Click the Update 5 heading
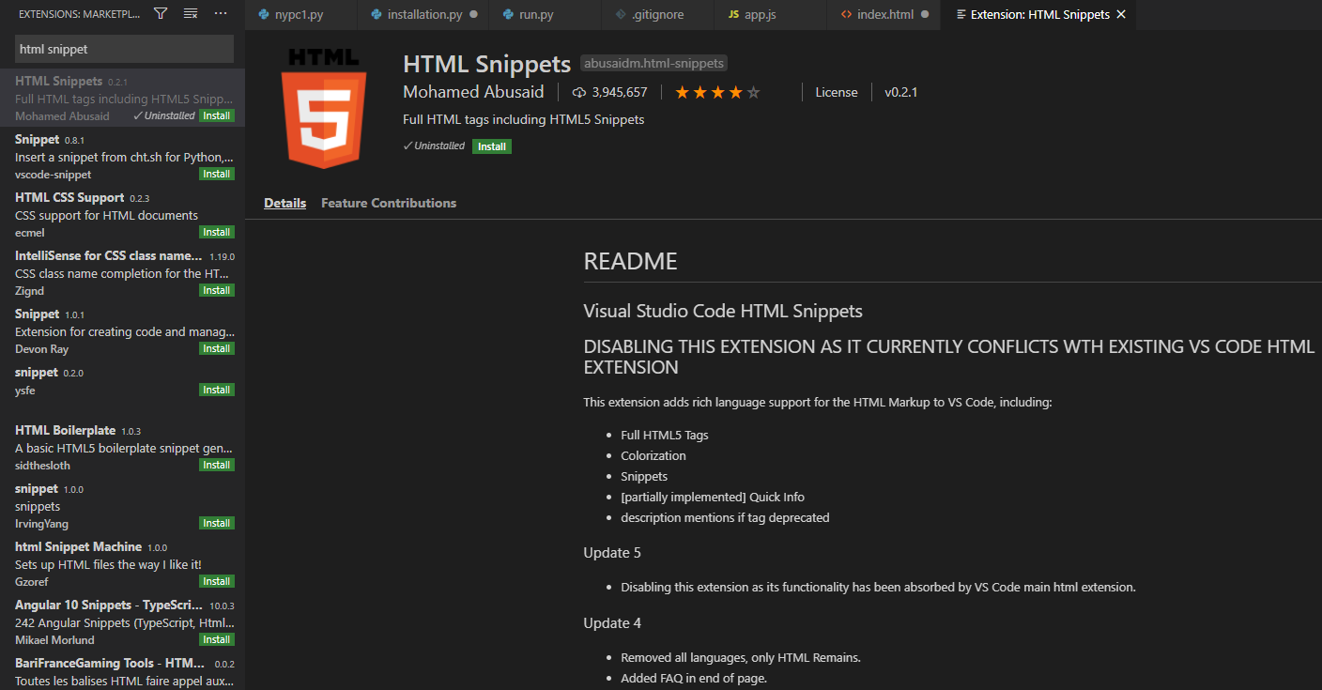1322x690 pixels. click(x=612, y=553)
